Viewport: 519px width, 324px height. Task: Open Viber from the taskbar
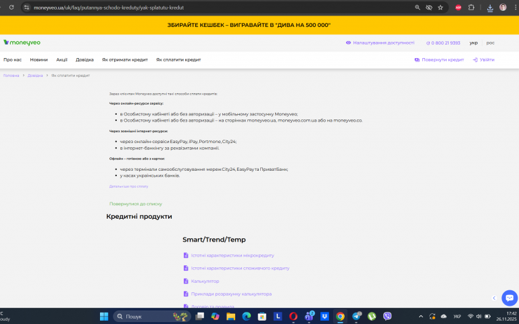(x=387, y=317)
